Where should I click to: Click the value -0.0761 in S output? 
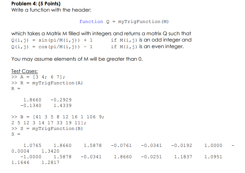pos(121,145)
